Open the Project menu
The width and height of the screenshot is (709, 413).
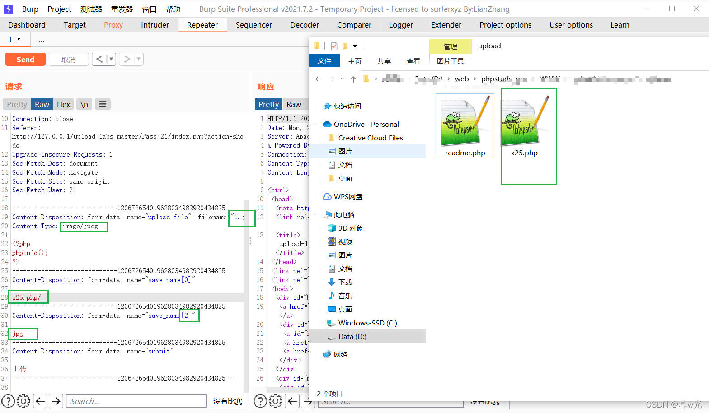59,9
